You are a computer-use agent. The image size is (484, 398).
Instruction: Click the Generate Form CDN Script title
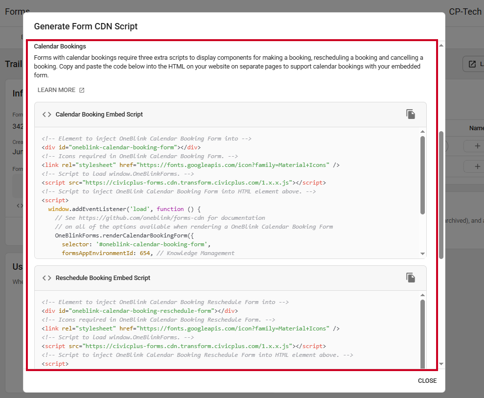[x=86, y=26]
